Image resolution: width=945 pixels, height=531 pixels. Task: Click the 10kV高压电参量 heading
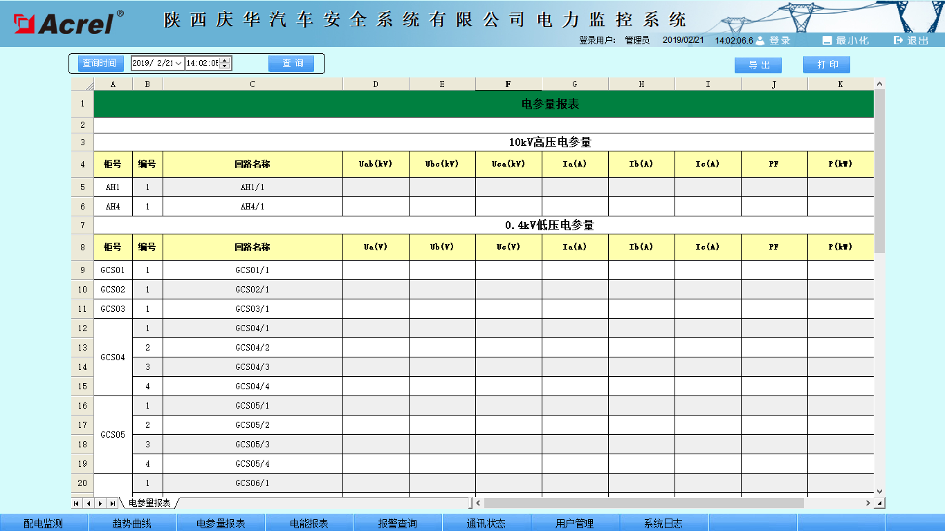pyautogui.click(x=550, y=142)
